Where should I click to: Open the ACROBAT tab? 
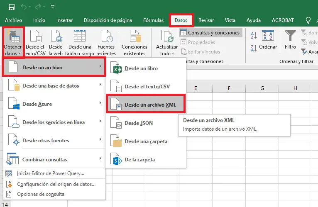[283, 20]
